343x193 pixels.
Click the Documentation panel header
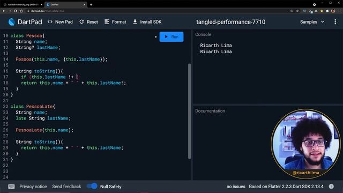click(210, 111)
